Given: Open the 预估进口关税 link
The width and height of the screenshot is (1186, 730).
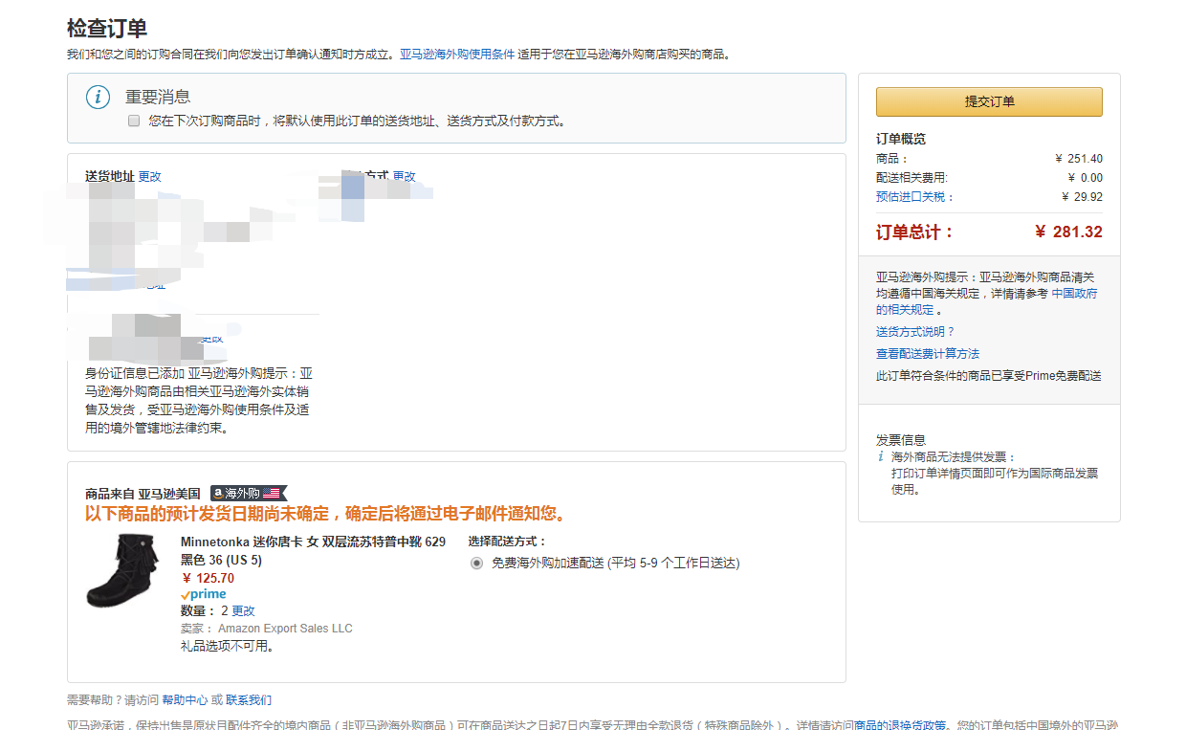Looking at the screenshot, I should 914,197.
